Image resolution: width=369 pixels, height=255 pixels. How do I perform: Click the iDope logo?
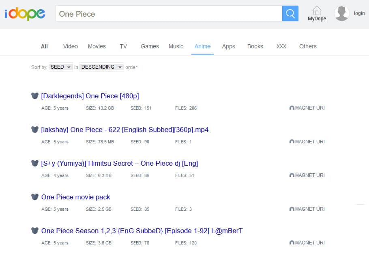coord(24,13)
